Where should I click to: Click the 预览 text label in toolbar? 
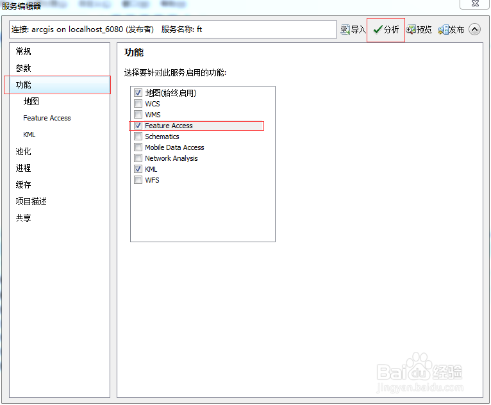click(x=424, y=29)
